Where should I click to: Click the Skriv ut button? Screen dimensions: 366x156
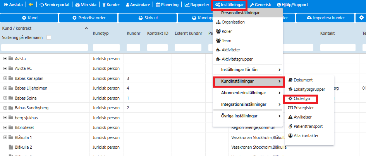tap(148, 18)
